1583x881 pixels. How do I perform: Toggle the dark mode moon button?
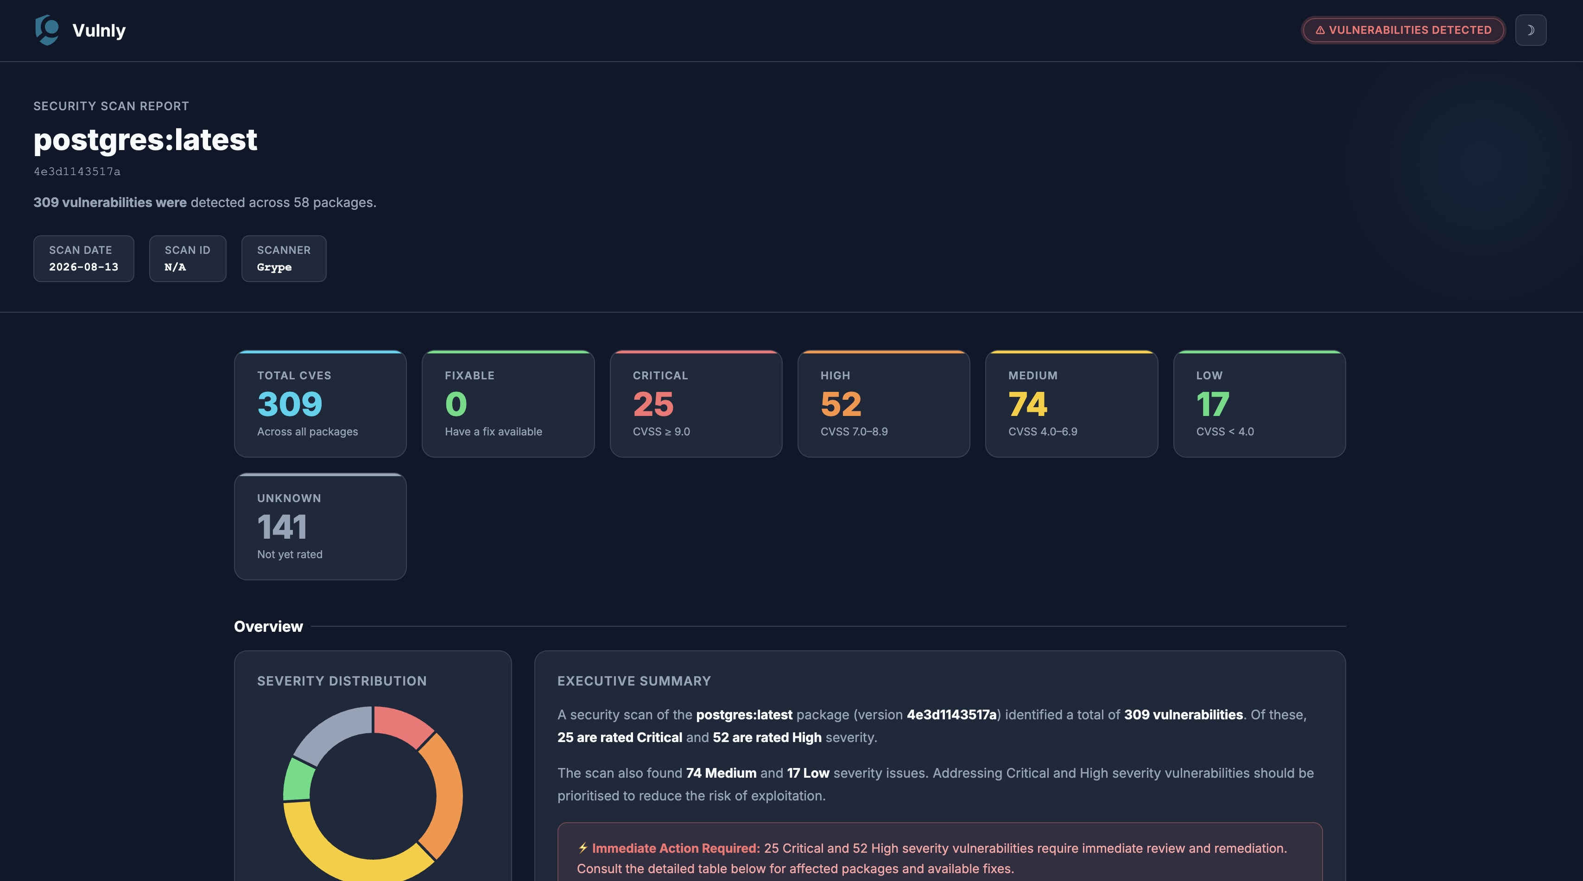1531,30
